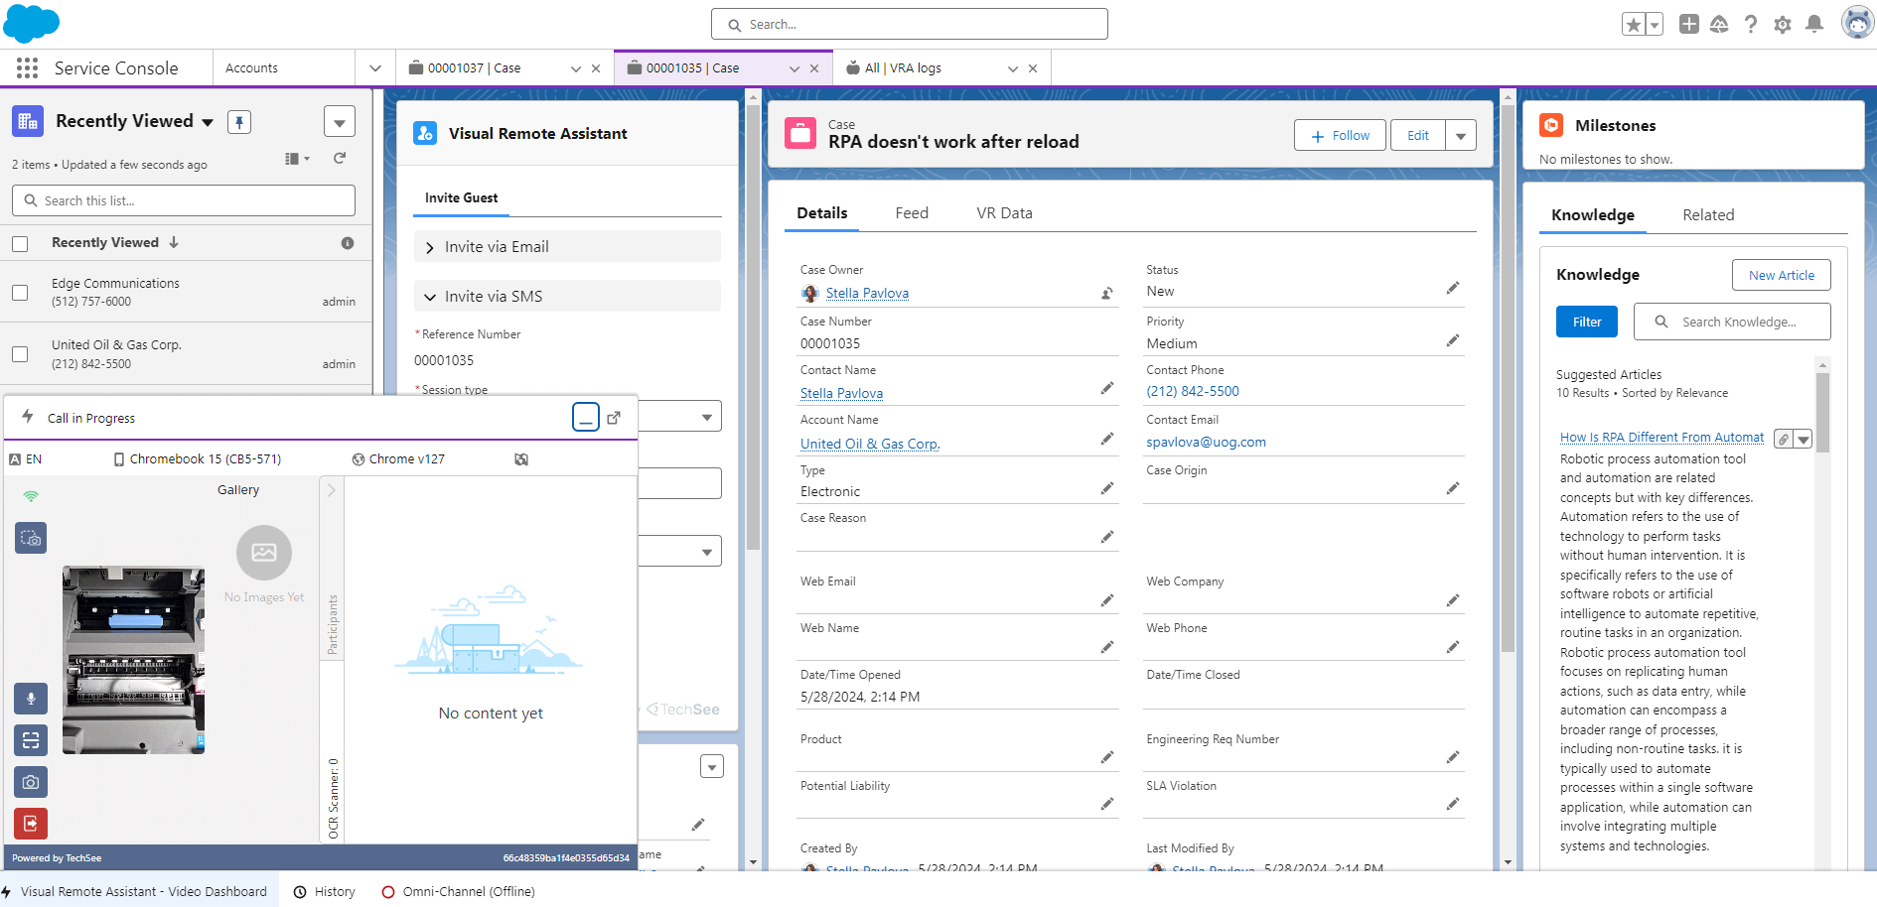This screenshot has width=1877, height=907.
Task: Pin the Recently Viewed list view
Action: tap(239, 122)
